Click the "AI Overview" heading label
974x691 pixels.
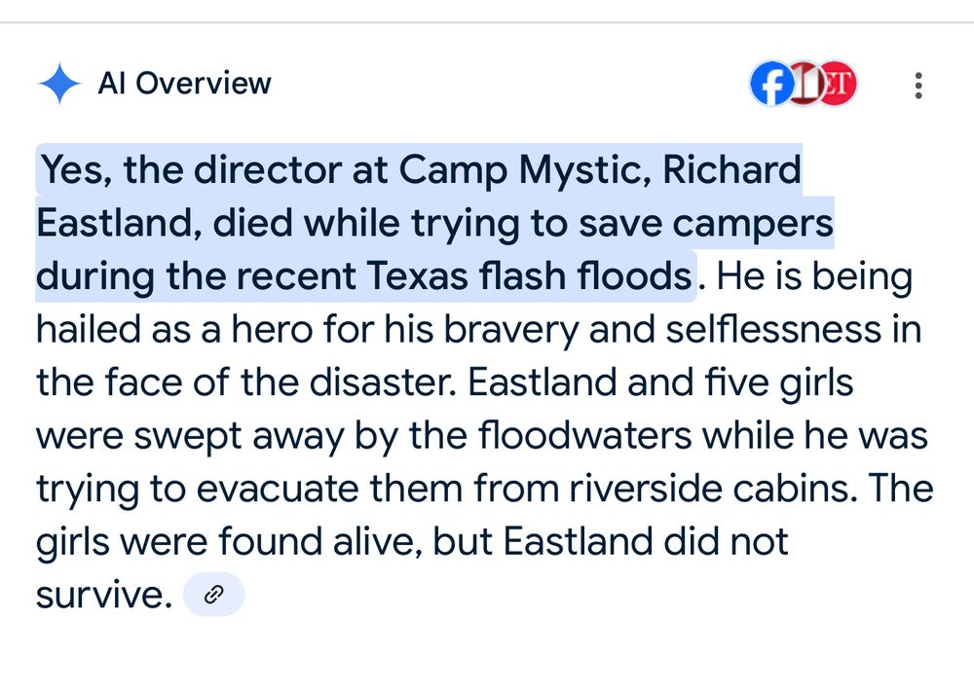pyautogui.click(x=184, y=84)
